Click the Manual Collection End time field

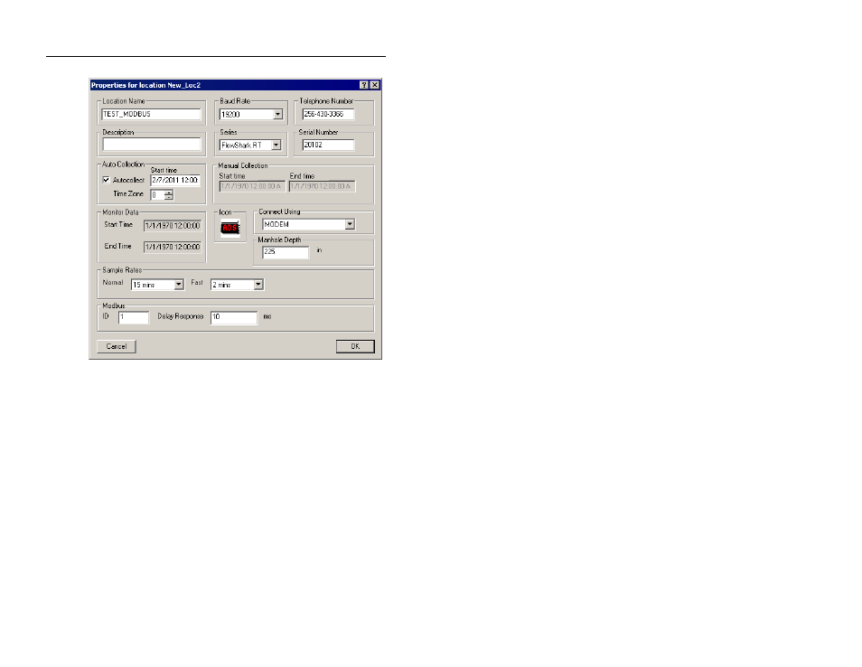(323, 186)
